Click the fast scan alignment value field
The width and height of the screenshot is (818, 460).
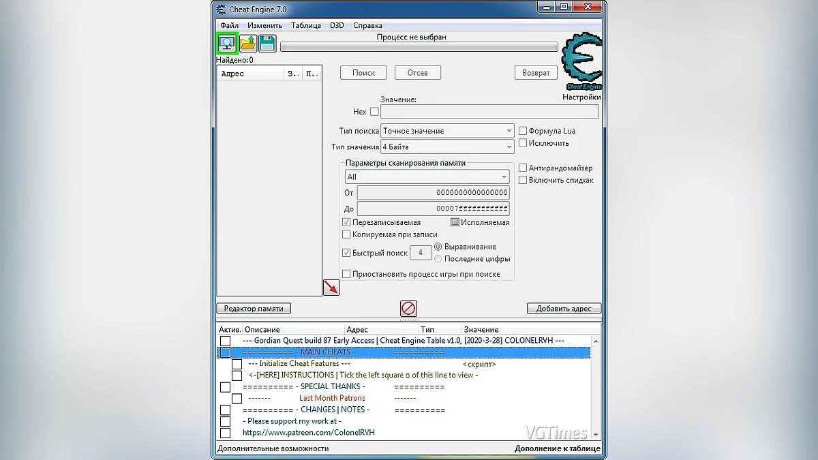[x=421, y=253]
